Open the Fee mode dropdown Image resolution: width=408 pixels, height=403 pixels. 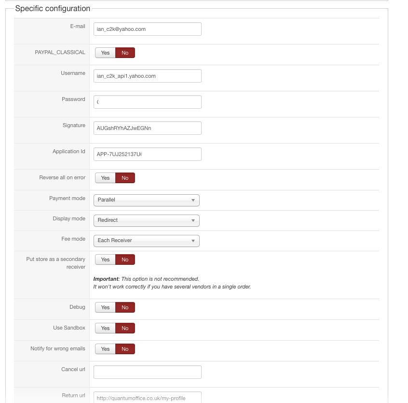[x=146, y=241]
